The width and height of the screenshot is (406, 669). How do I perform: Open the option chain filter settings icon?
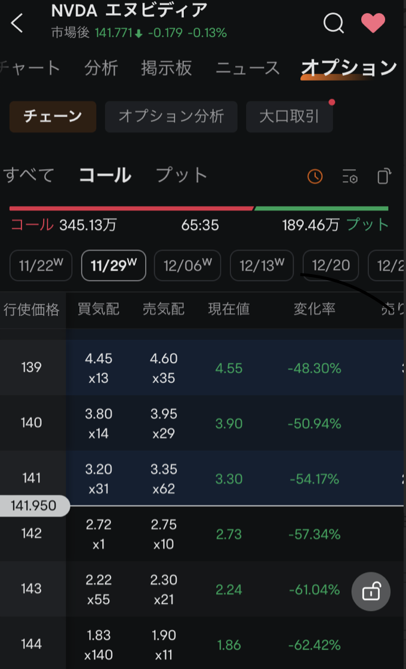coord(350,176)
